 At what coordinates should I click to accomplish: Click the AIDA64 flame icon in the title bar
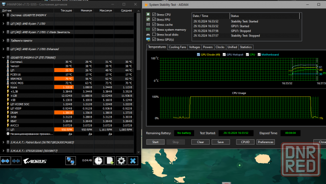[146, 4]
